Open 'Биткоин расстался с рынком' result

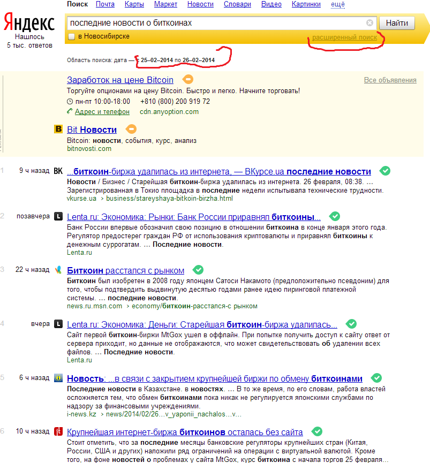pyautogui.click(x=125, y=270)
